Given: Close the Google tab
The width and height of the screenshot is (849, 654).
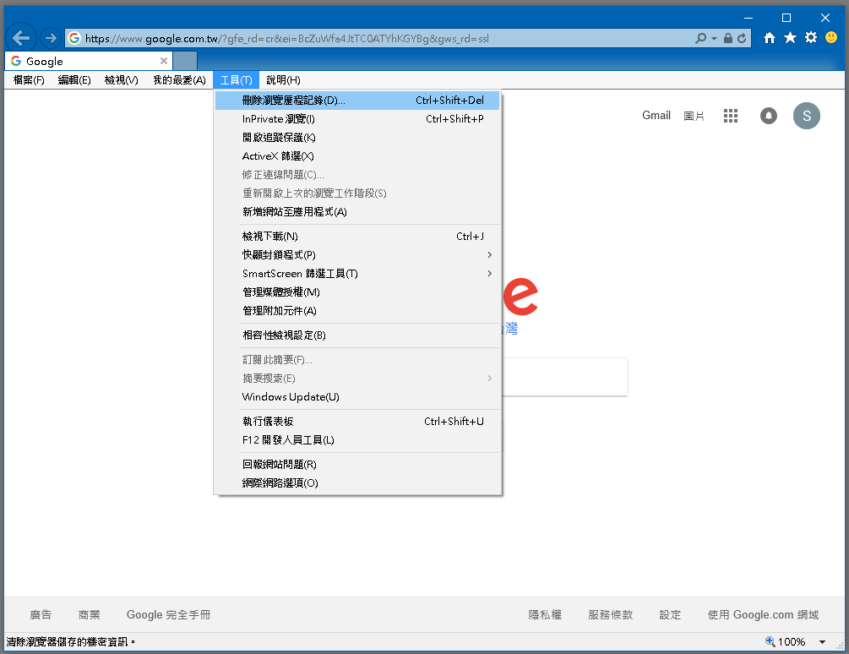Looking at the screenshot, I should 164,61.
